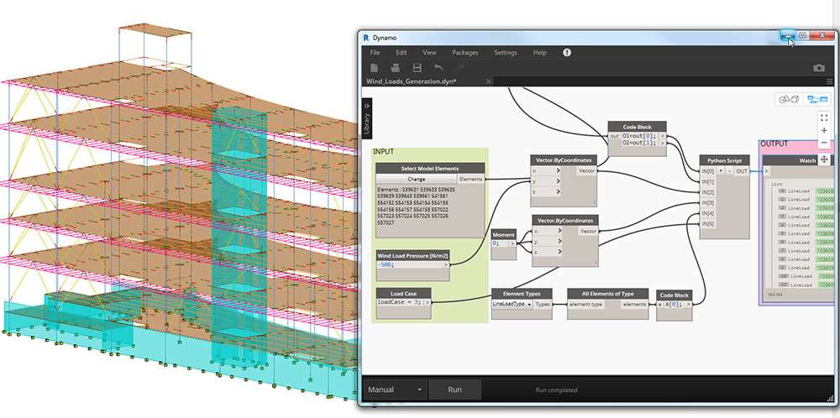
Task: Click IN[3] port of Python Script
Action: [x=707, y=203]
